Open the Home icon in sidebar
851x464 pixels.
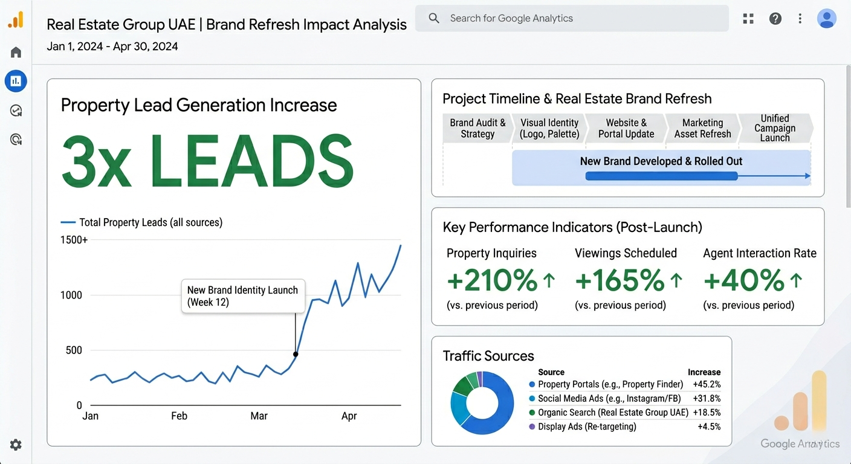click(x=16, y=52)
